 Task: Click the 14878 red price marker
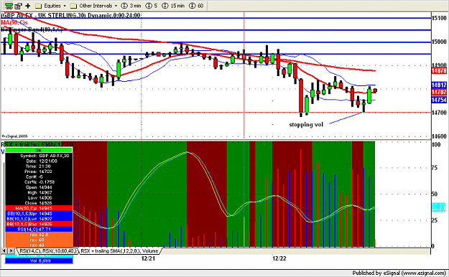[439, 70]
